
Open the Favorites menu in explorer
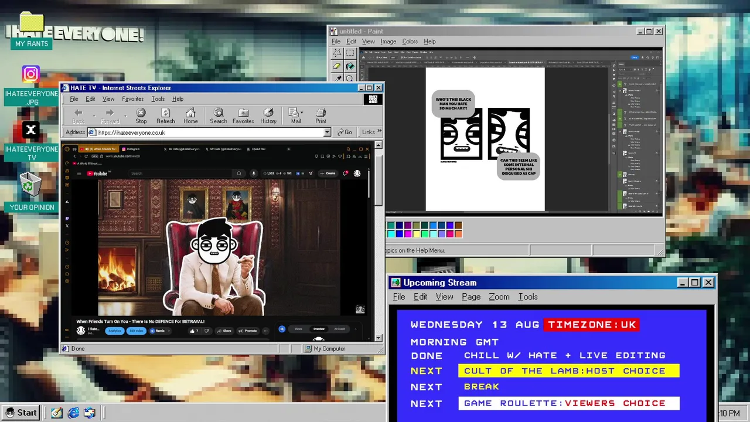pyautogui.click(x=132, y=99)
